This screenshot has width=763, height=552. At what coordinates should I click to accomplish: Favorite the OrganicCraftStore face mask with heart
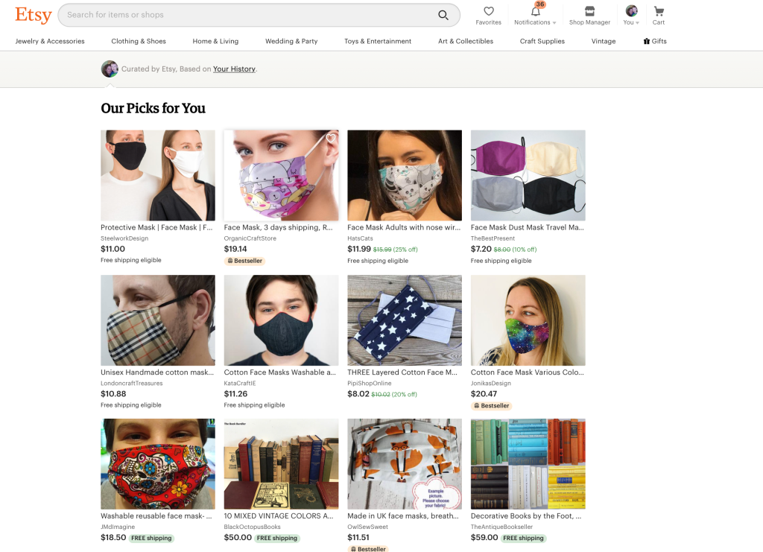pyautogui.click(x=331, y=139)
